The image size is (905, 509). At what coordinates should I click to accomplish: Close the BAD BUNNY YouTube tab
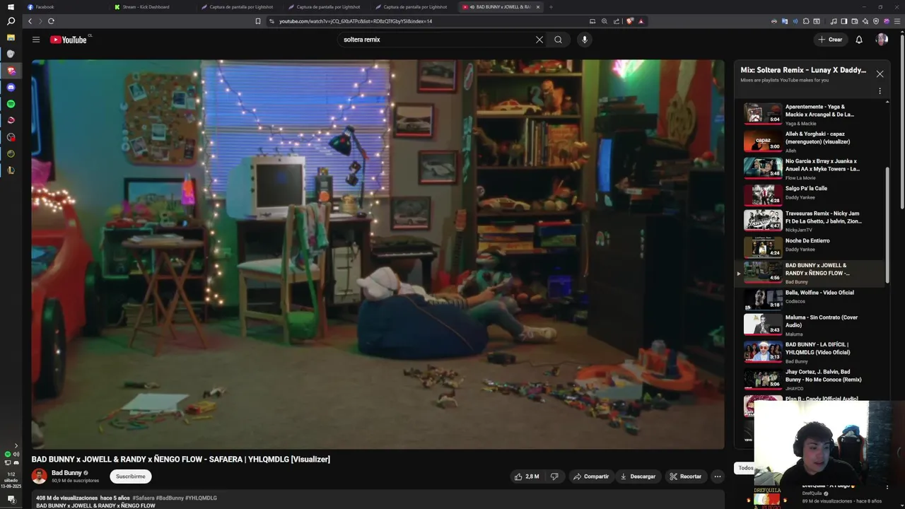tap(537, 7)
